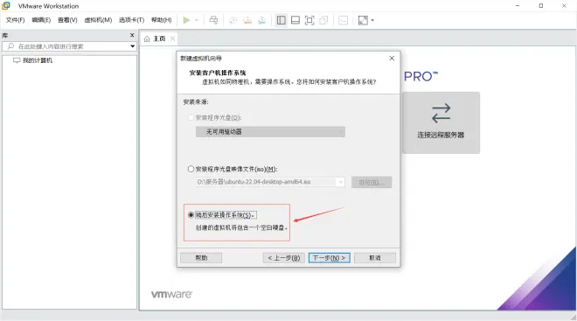Click the console view toolbar icon

(343, 20)
